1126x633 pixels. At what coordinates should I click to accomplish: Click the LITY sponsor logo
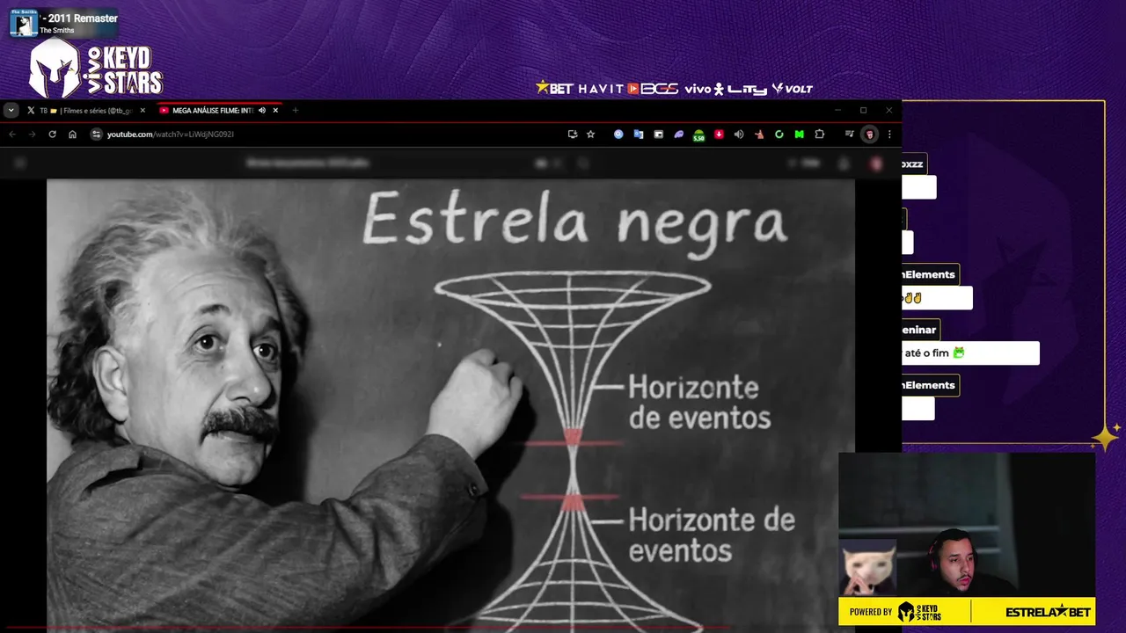click(747, 89)
